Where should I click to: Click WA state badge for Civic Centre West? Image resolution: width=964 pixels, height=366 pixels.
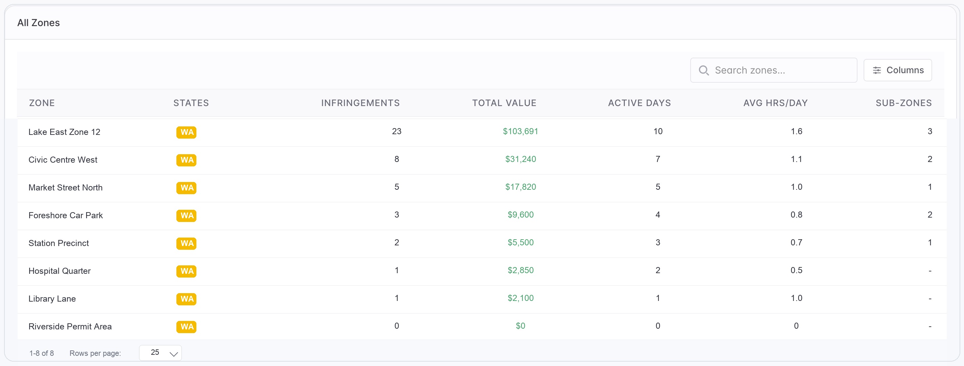point(186,160)
